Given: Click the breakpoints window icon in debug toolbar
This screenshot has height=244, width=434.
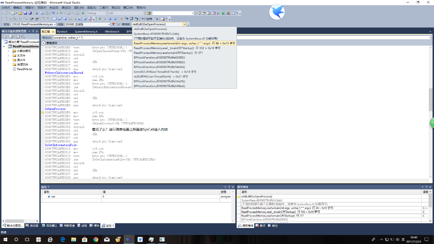Looking at the screenshot, I should tap(163, 19).
